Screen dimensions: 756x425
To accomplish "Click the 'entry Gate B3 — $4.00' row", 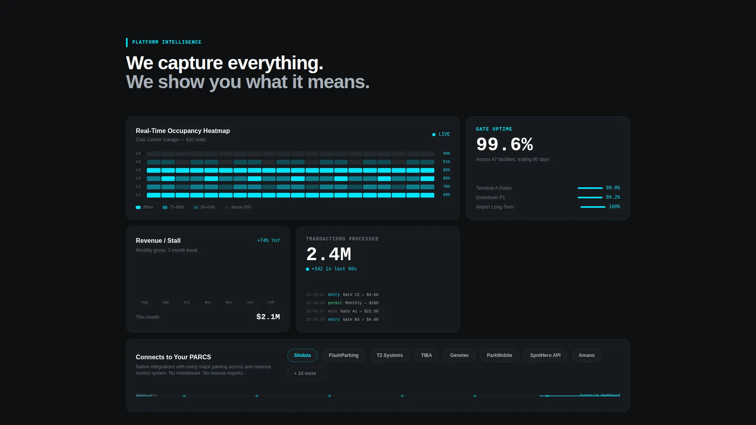I will [342, 320].
